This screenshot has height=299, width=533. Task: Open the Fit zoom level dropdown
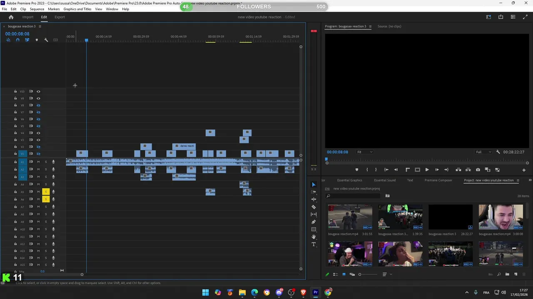(x=365, y=152)
